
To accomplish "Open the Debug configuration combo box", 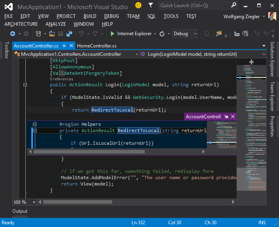I will click(185, 34).
